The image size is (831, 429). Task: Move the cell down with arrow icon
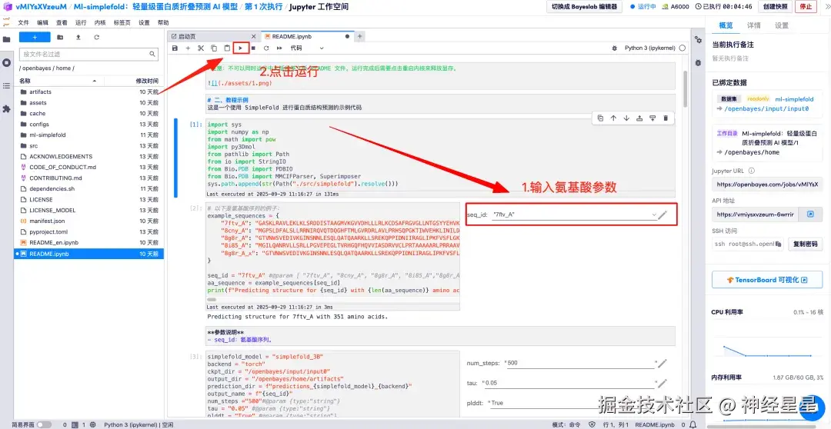click(x=626, y=118)
